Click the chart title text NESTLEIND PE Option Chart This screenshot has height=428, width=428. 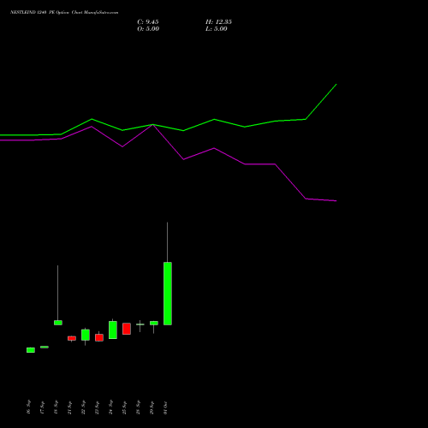[x=64, y=13]
